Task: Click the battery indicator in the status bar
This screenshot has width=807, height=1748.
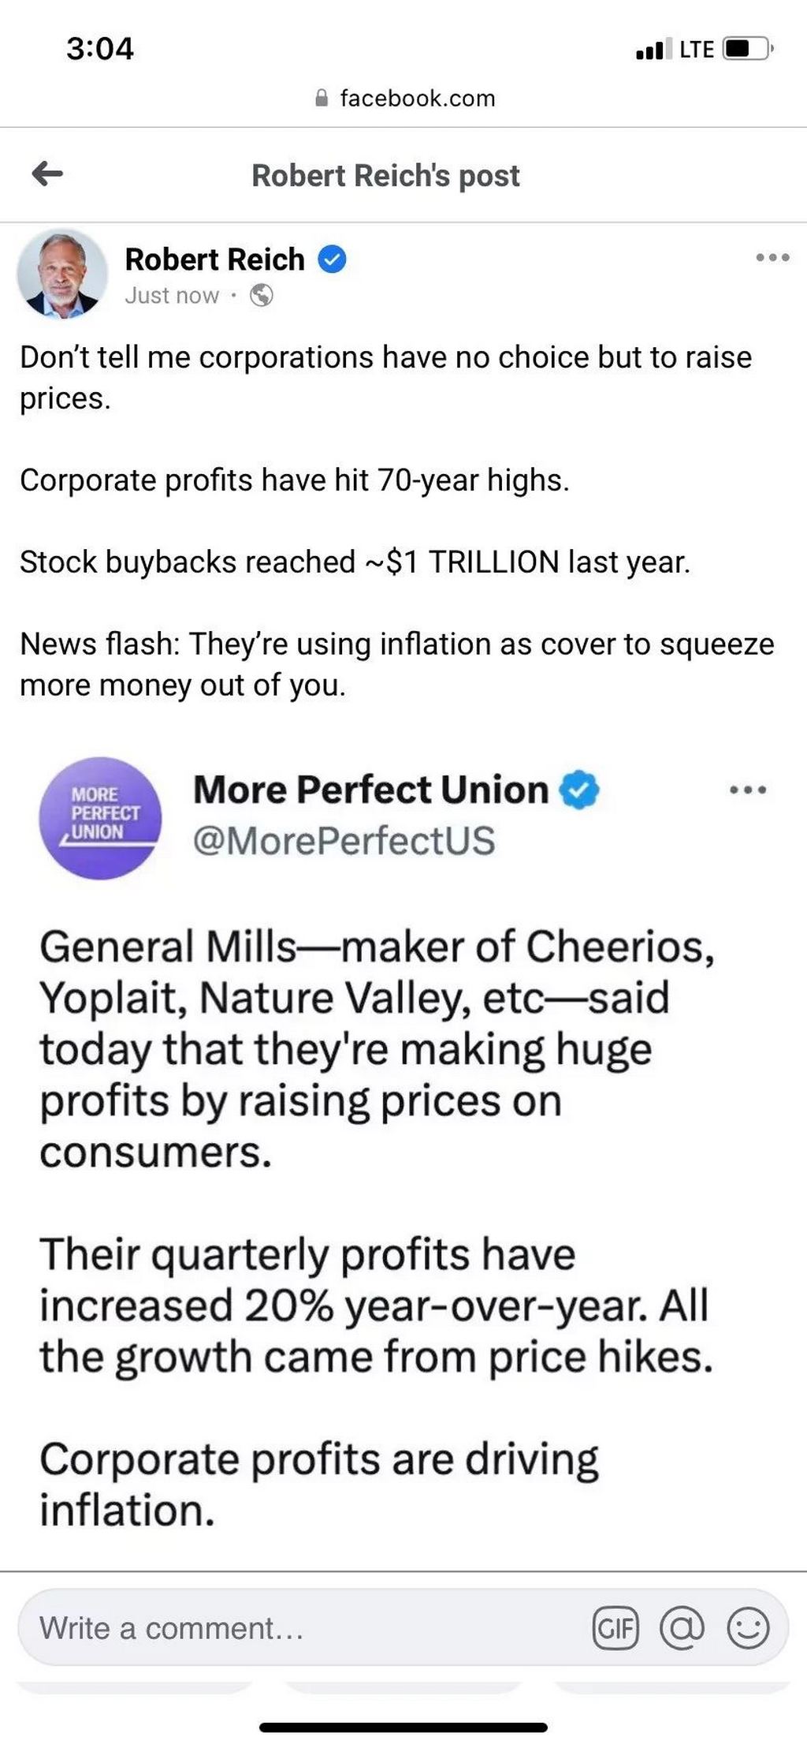Action: click(744, 49)
